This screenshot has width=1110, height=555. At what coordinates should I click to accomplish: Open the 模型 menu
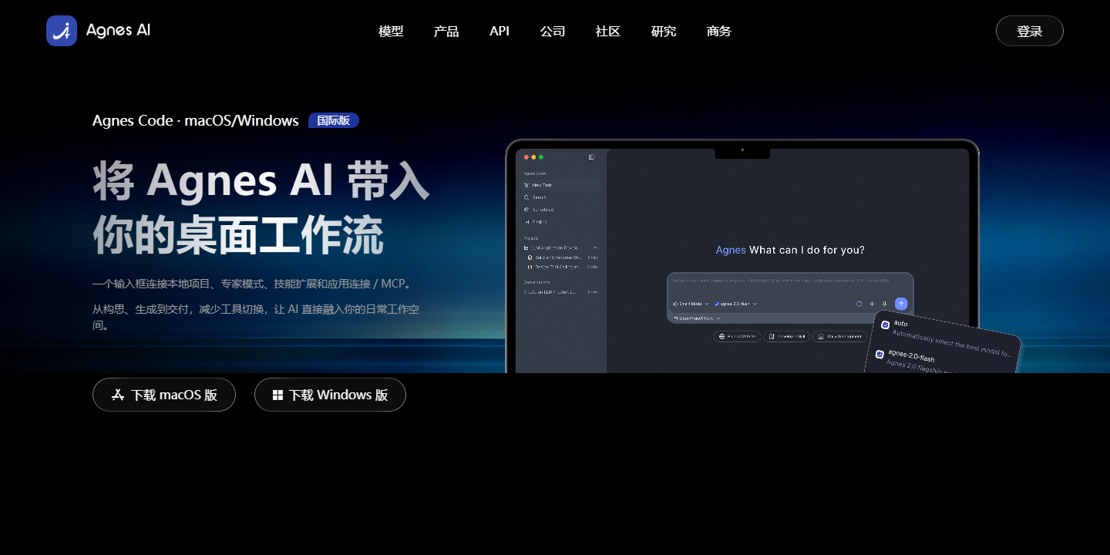click(x=391, y=31)
